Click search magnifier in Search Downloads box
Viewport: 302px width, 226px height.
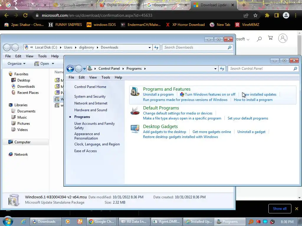tap(229, 47)
